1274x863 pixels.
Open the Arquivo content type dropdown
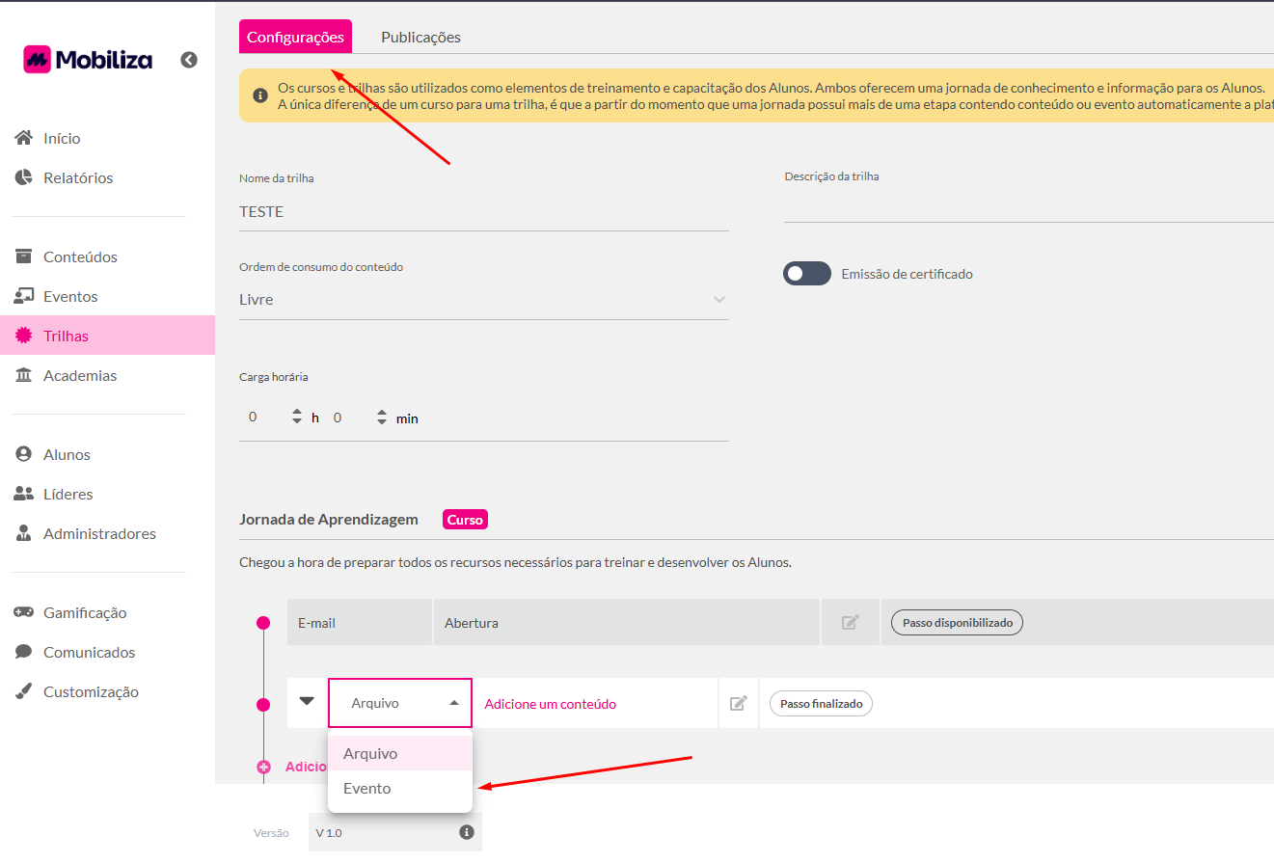[400, 704]
